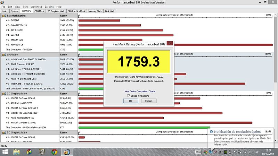Viewport: 278px width, 156px height.
Task: Click the PerformanceTest app icon in title bar
Action: (2, 2)
